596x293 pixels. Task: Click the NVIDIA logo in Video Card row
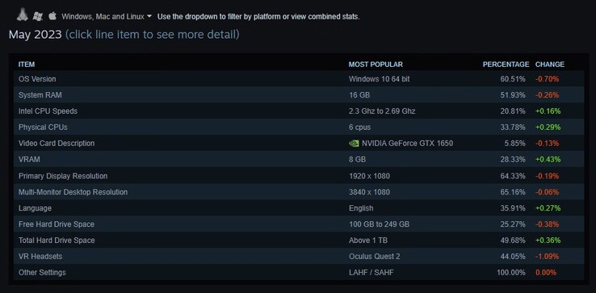[354, 143]
